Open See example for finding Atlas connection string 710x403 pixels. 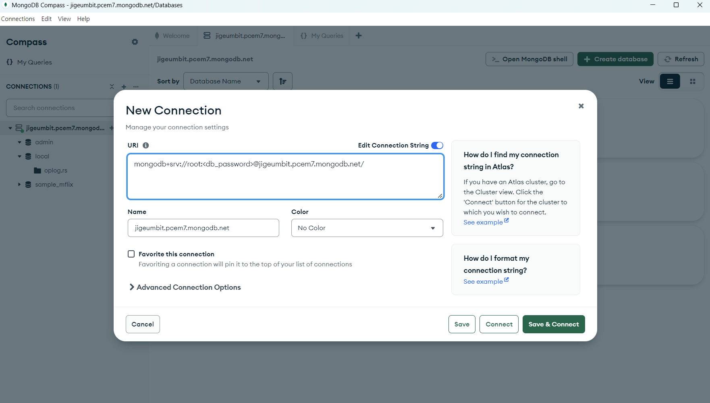pos(486,222)
